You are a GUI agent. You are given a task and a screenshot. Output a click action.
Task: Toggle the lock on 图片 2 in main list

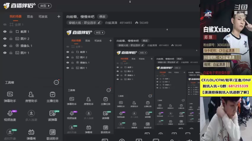[11, 39]
